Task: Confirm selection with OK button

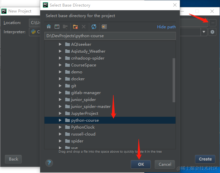Action: pos(141,164)
